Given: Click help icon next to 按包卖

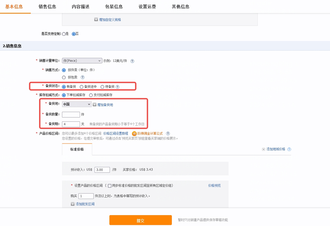Looking at the screenshot, I should [x=82, y=77].
